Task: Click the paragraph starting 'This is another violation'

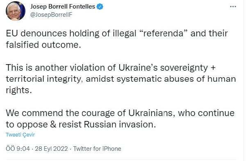Action: point(121,79)
